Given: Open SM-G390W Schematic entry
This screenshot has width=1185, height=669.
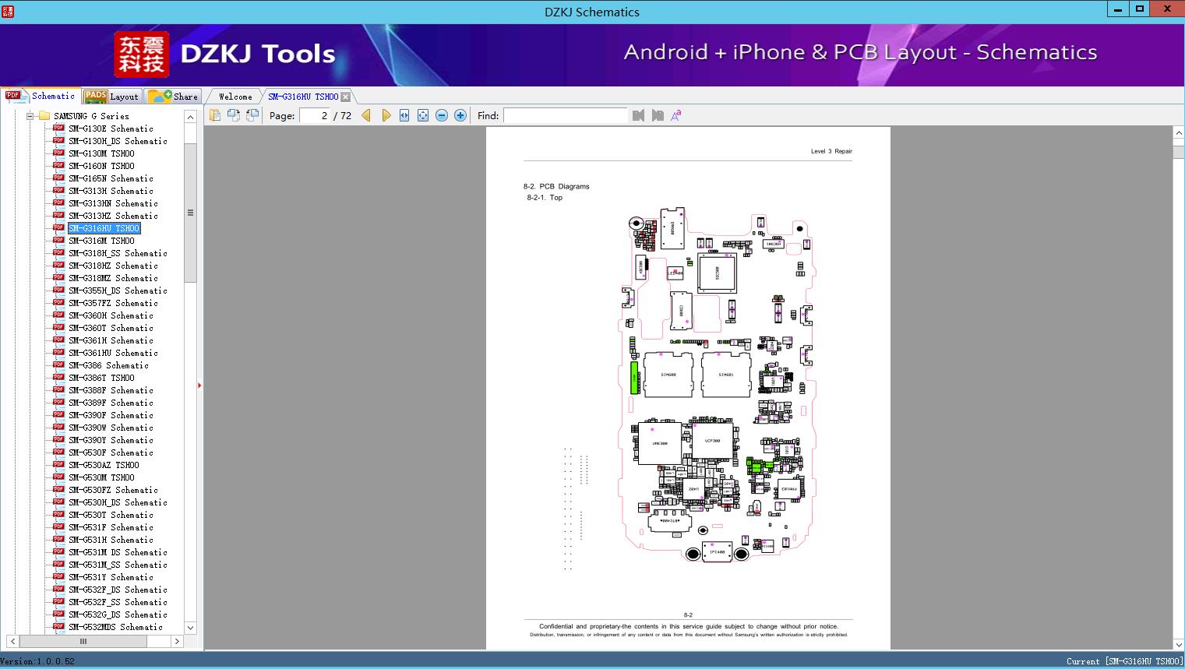Looking at the screenshot, I should (111, 428).
